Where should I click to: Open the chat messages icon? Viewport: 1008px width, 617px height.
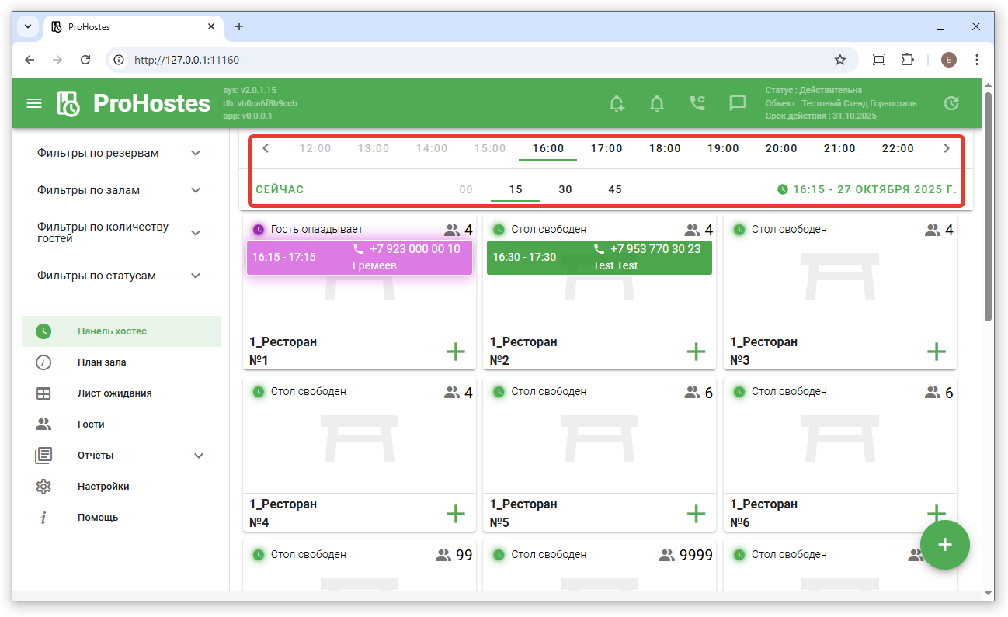[737, 103]
